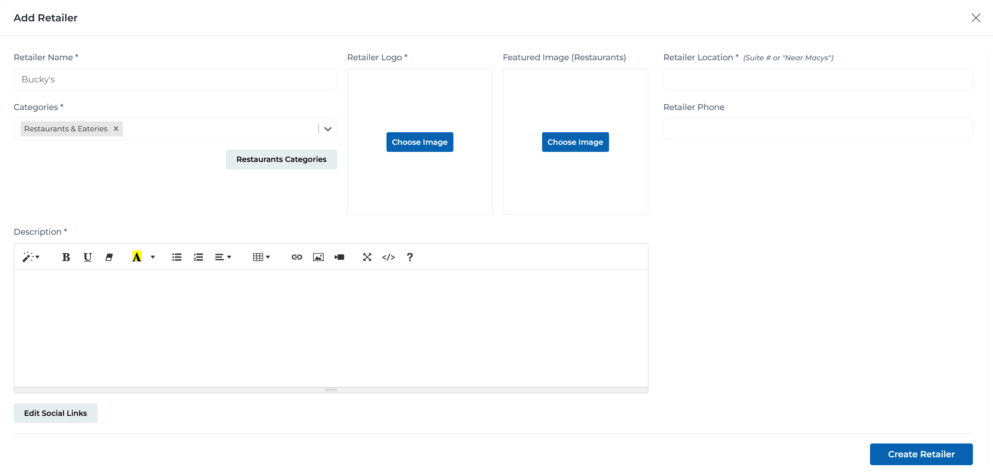The width and height of the screenshot is (993, 474).
Task: Open the editor help dialog
Action: [x=409, y=257]
